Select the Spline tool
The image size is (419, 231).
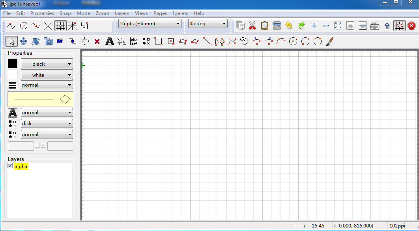pos(232,41)
